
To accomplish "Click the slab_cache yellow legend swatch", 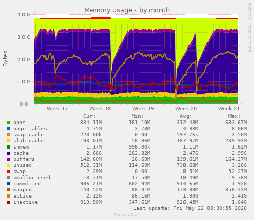I will point(9,141).
